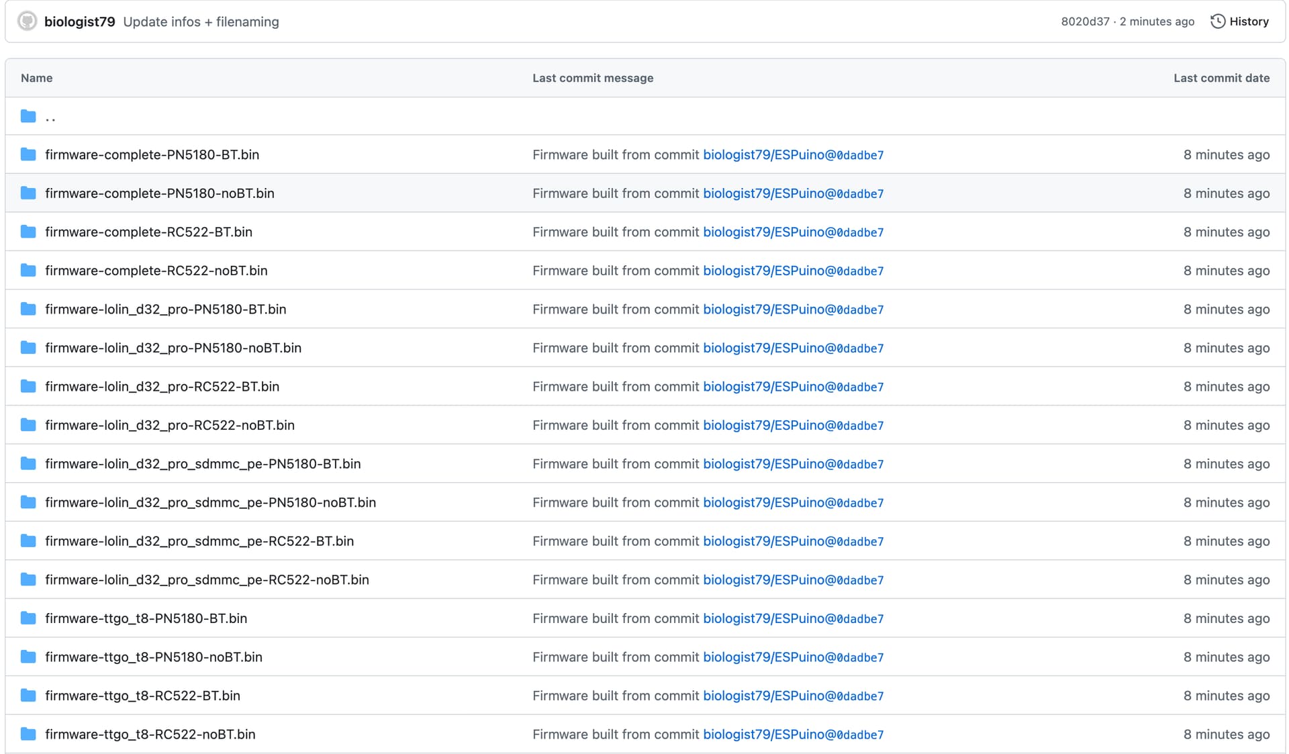Click folder icon for firmware-ttgo_t8-PN5180-BT.bin
Image resolution: width=1289 pixels, height=754 pixels.
pos(28,618)
